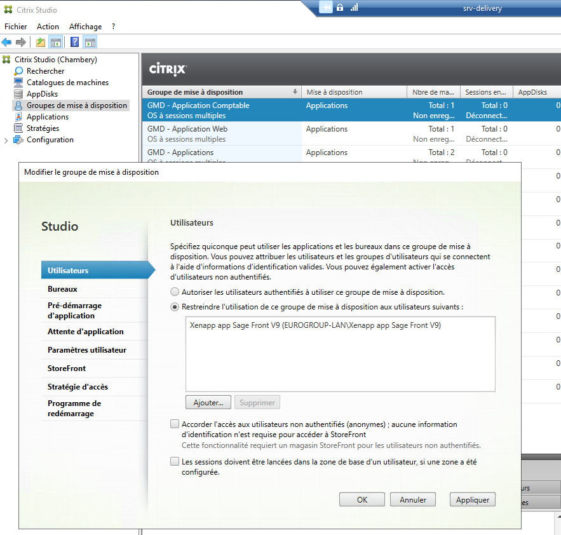This screenshot has width=561, height=535.
Task: Open the Affichage menu
Action: point(86,27)
